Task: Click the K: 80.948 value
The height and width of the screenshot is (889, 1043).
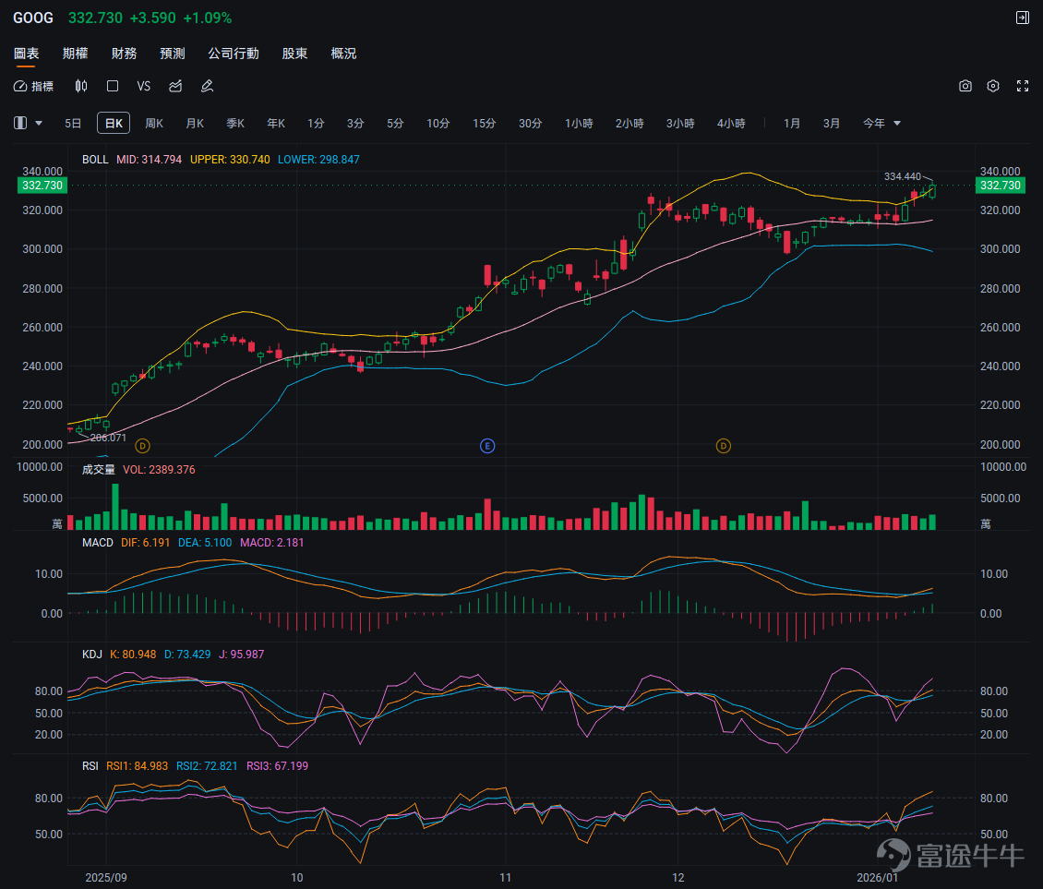Action: pyautogui.click(x=133, y=655)
